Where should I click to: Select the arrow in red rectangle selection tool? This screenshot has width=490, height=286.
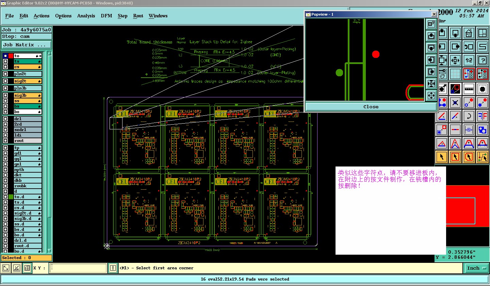click(455, 157)
